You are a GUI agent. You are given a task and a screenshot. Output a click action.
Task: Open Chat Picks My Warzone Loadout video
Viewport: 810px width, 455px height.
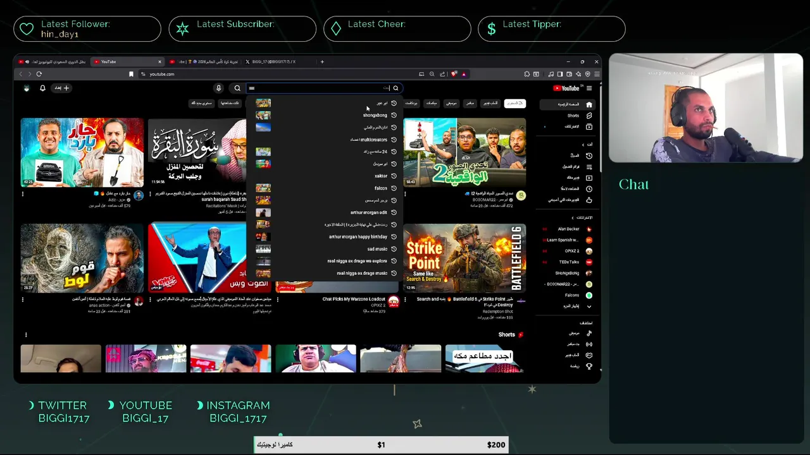[x=353, y=299]
